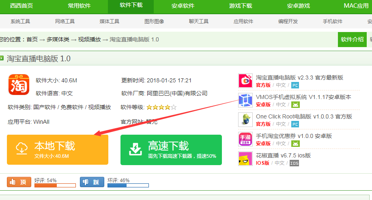Click the lightning download icon in 高速下载
This screenshot has width=372, height=200.
pyautogui.click(x=135, y=149)
